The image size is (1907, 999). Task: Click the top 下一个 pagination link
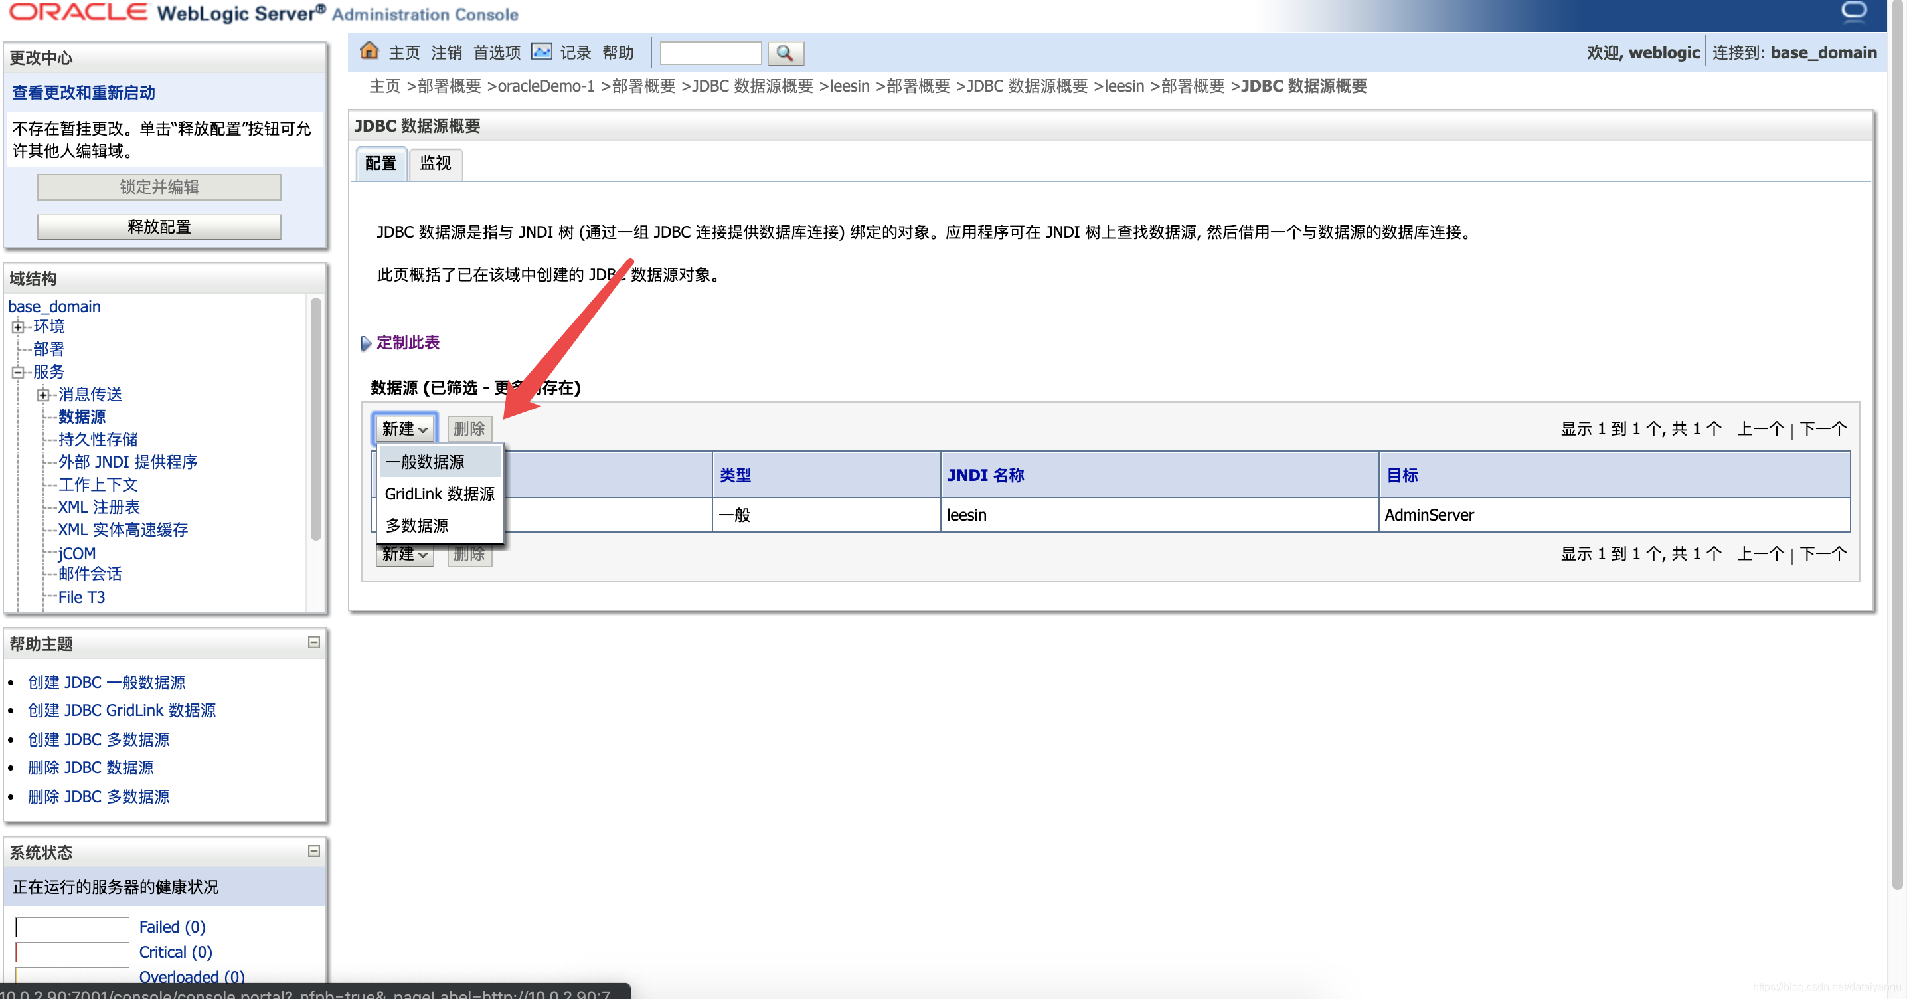1823,430
